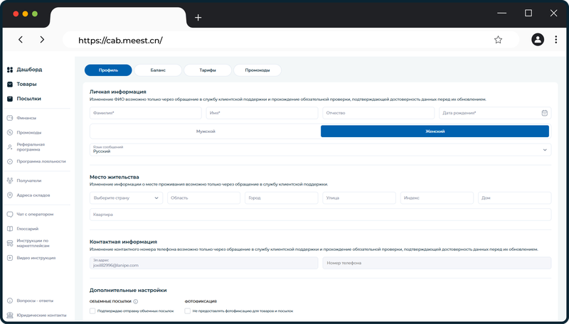Click the Получатели people icon

[10, 180]
